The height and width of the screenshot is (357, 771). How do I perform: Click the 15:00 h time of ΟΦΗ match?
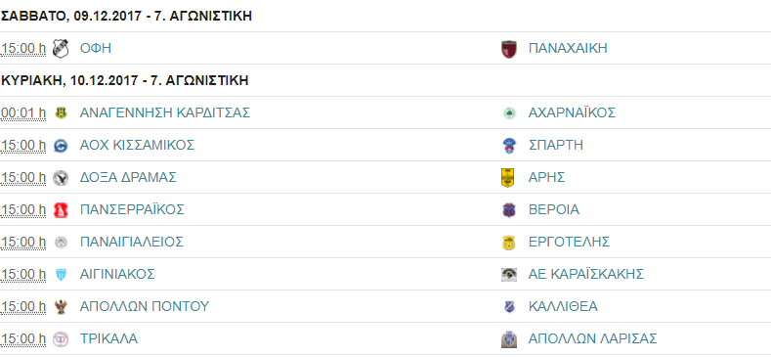(23, 48)
